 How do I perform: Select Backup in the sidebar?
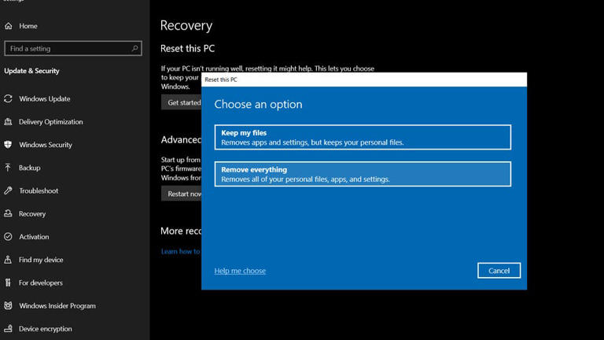click(x=30, y=168)
